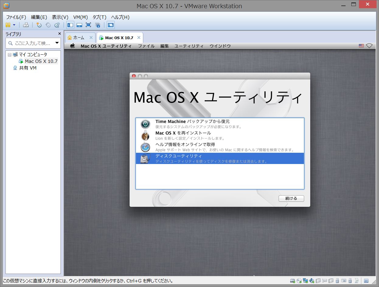Select Time Machine バックアップから復元 option
Viewport: 379px width, 287px height.
coord(220,124)
